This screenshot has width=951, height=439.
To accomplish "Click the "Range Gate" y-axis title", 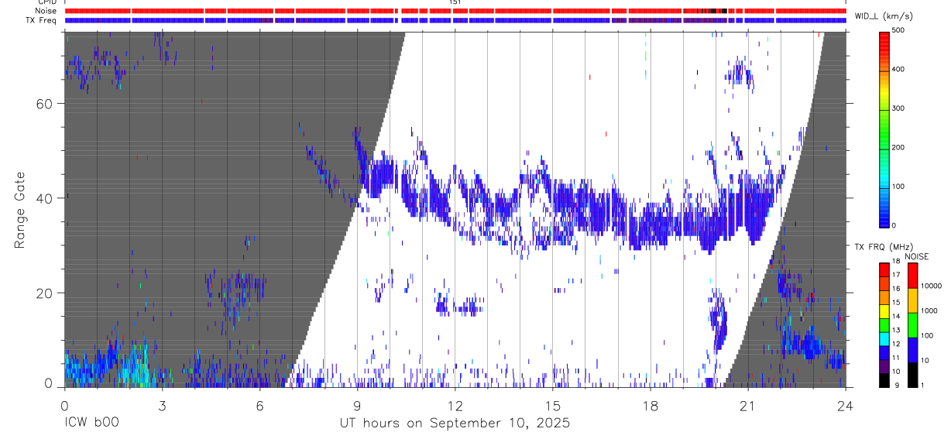I will tap(20, 210).
